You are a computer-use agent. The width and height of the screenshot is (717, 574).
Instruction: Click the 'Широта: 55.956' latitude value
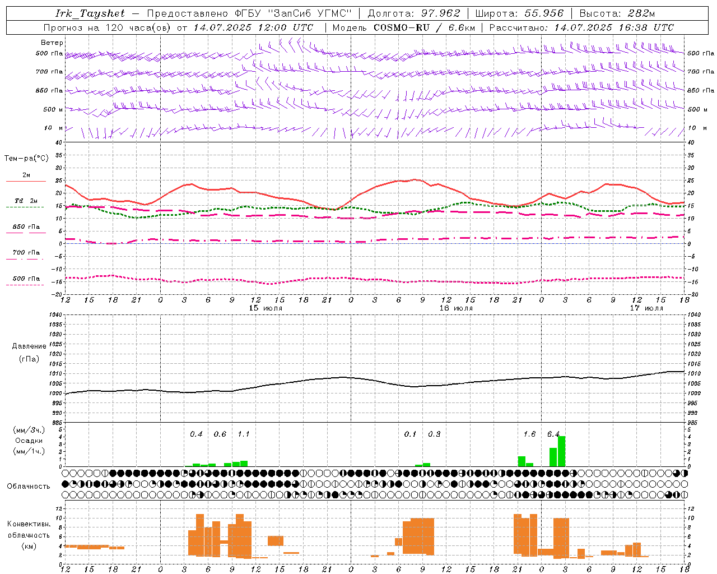[x=519, y=13]
